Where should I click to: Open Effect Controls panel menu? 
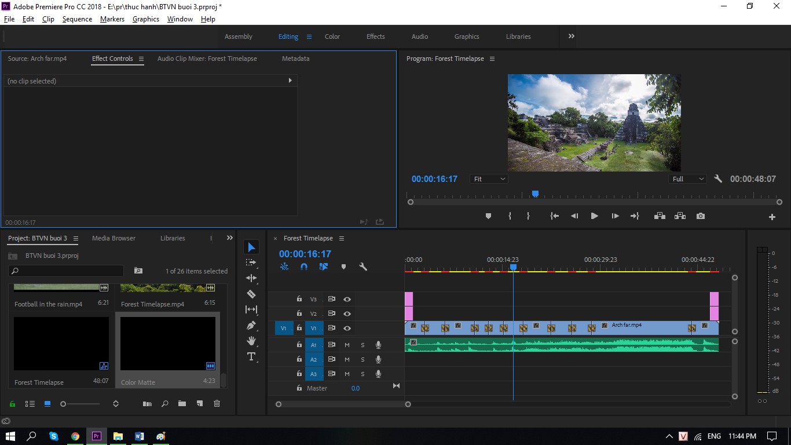pos(141,59)
